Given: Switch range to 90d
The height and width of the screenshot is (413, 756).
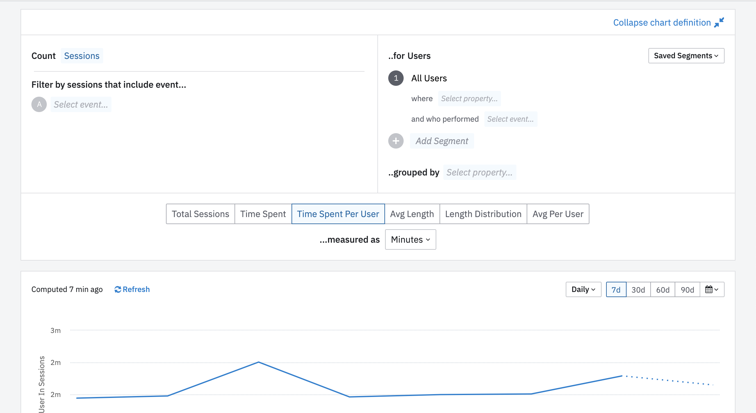Looking at the screenshot, I should 687,289.
